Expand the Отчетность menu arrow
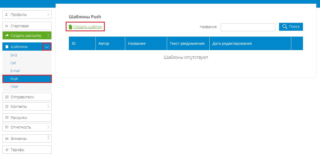This screenshot has height=159, width=320. coord(48,127)
